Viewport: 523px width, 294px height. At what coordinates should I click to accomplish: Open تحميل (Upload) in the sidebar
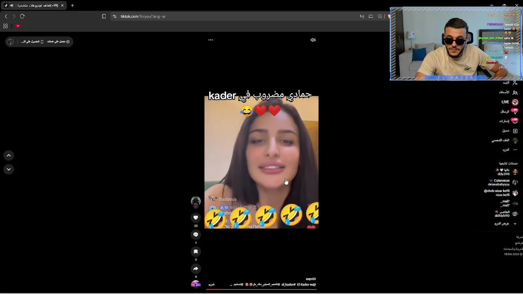(x=510, y=131)
